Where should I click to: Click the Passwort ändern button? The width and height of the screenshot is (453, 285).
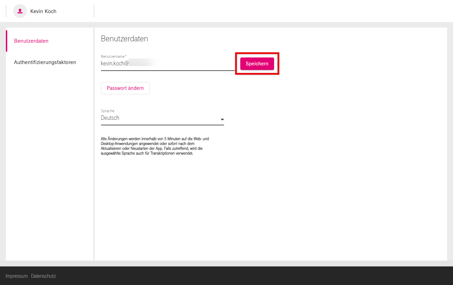[125, 88]
